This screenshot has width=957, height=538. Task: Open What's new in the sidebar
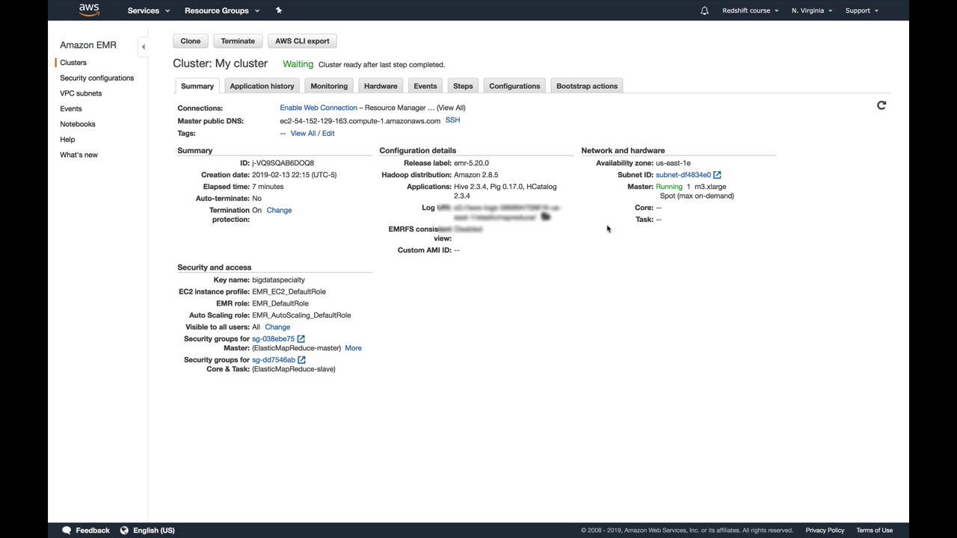(79, 155)
